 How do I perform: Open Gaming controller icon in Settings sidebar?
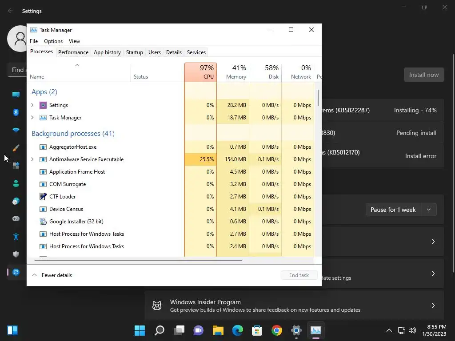(16, 218)
